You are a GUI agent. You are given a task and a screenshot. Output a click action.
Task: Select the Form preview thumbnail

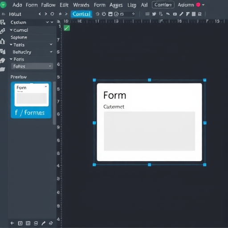[32, 95]
